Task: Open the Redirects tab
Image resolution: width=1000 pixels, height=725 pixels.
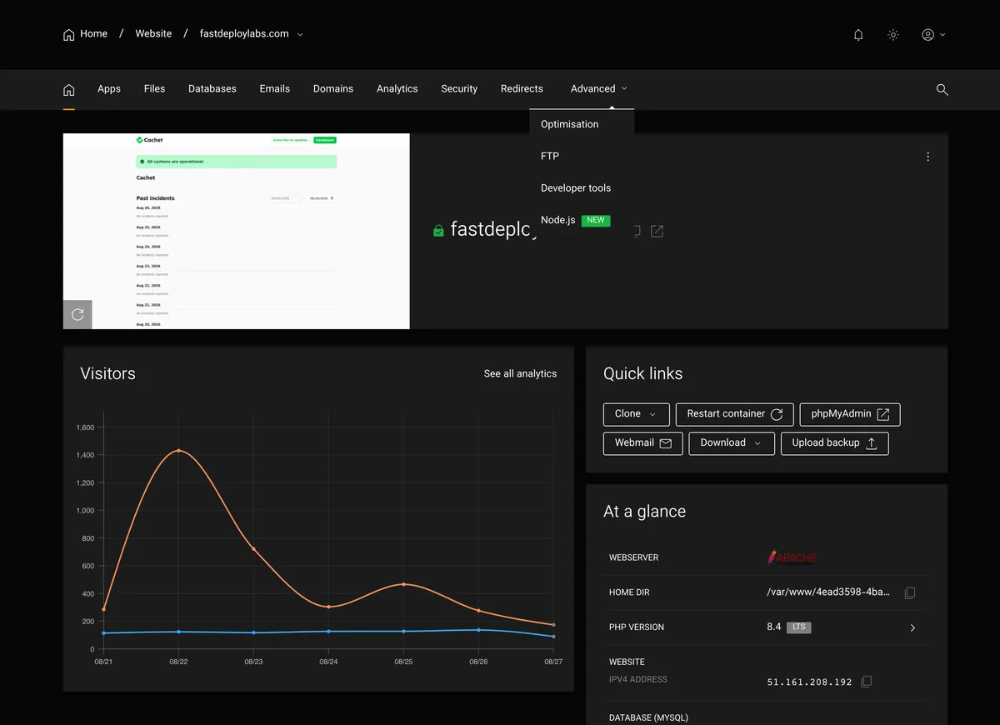Action: (x=522, y=88)
